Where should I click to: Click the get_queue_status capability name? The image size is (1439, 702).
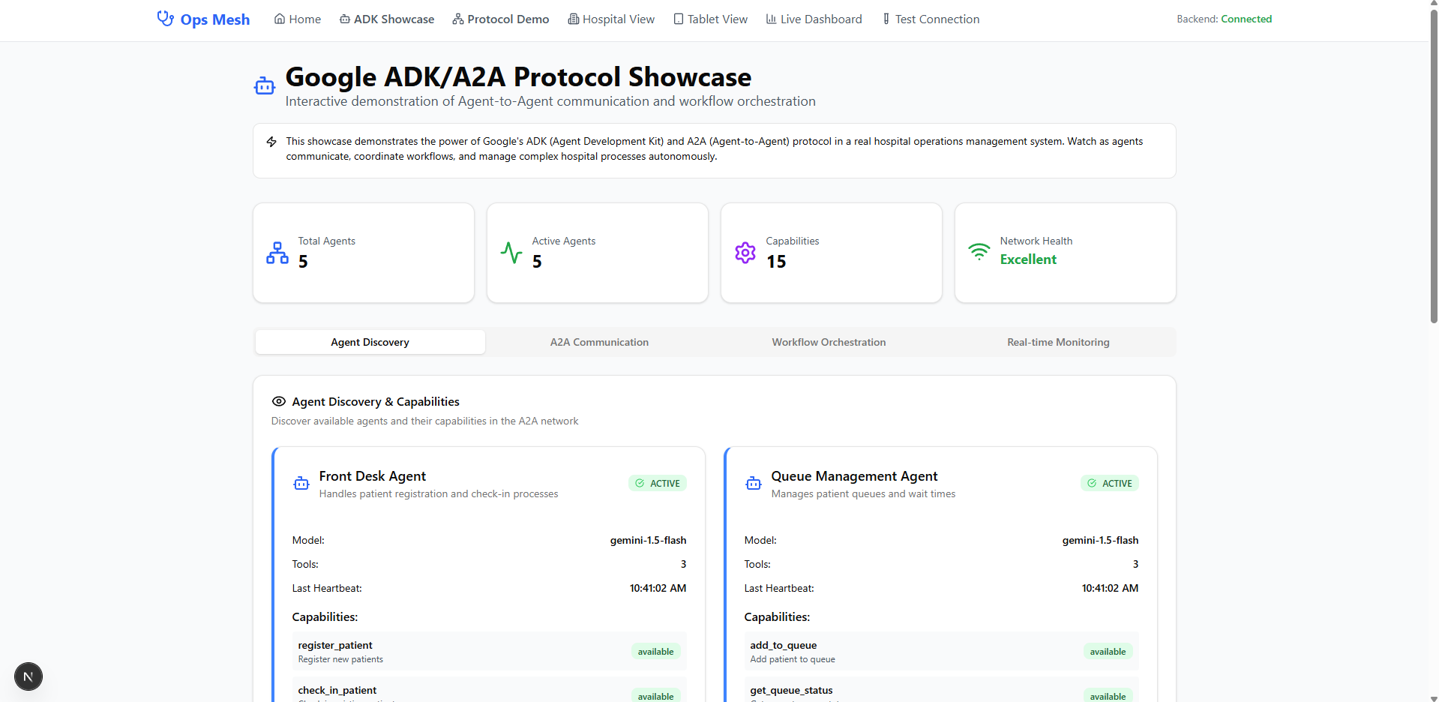(791, 690)
